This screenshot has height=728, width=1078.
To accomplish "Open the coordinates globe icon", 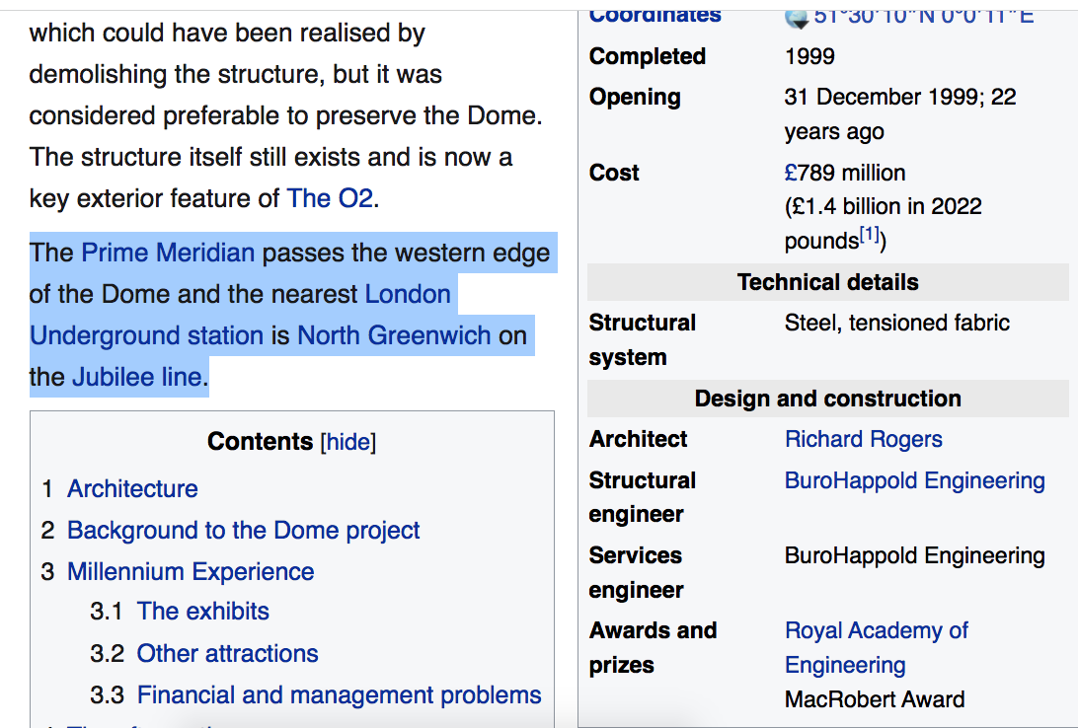I will (x=796, y=18).
